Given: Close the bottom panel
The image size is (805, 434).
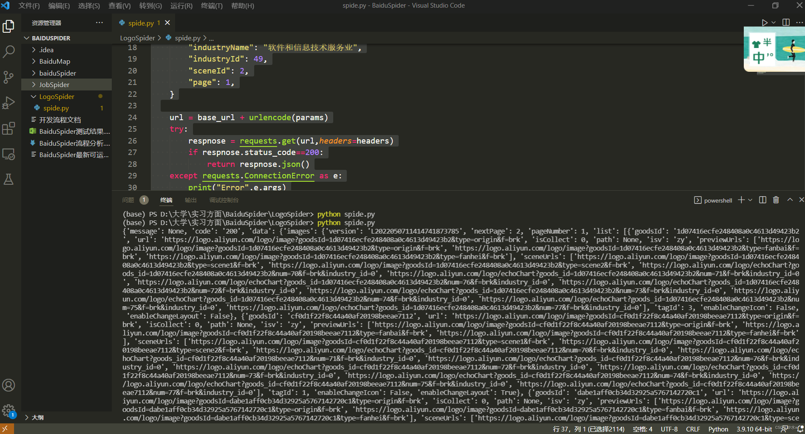Looking at the screenshot, I should coord(801,200).
